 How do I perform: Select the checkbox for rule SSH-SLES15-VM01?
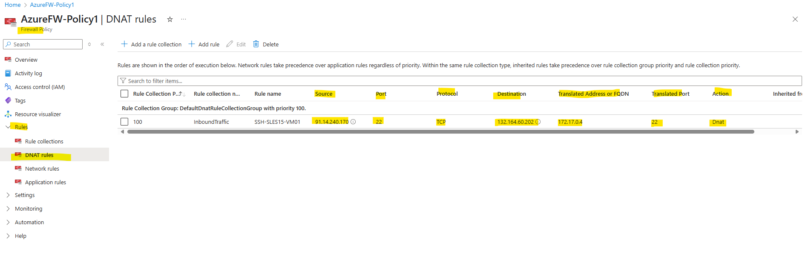(x=124, y=122)
